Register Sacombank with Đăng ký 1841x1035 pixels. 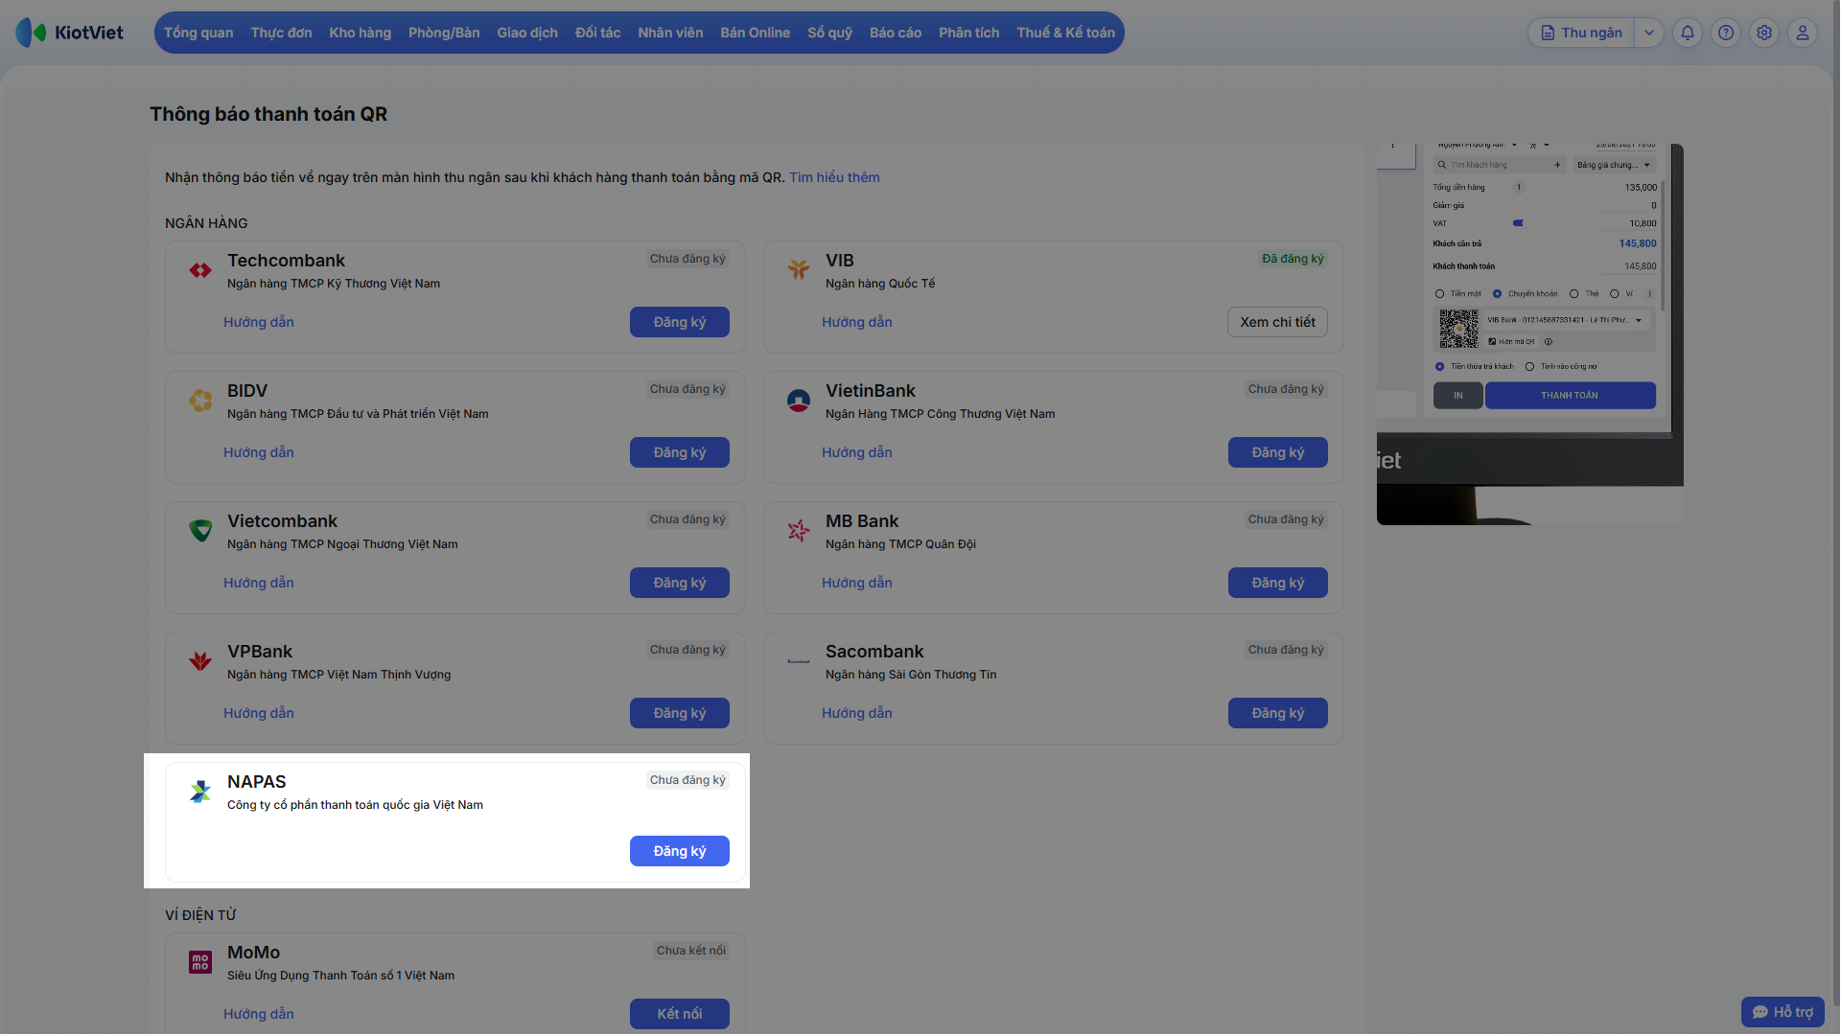(x=1278, y=713)
